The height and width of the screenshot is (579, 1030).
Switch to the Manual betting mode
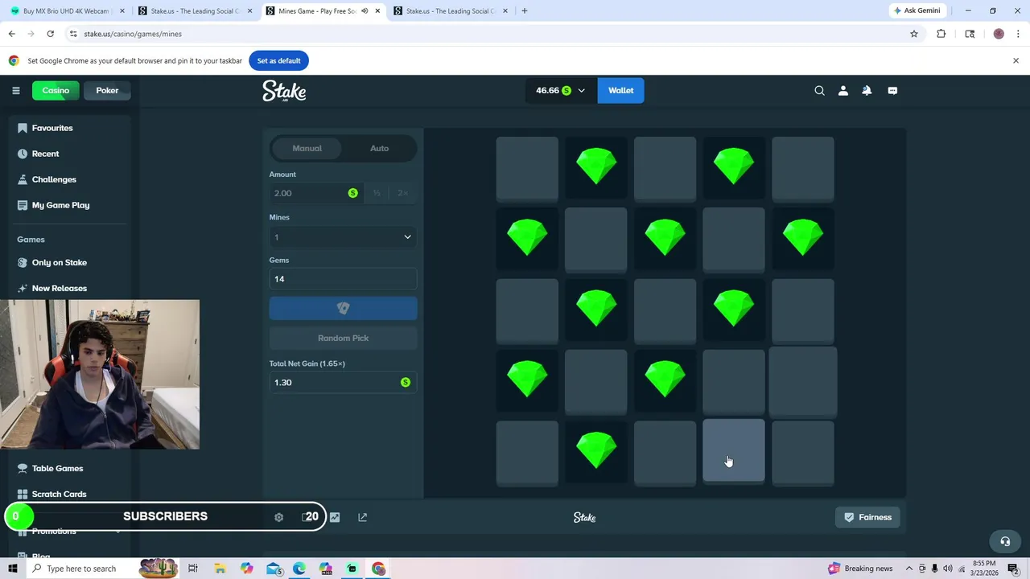tap(307, 148)
